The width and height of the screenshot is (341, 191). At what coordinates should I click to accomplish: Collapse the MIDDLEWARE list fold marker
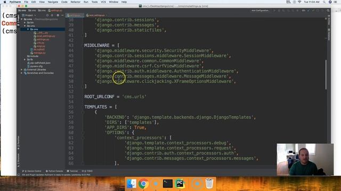click(x=83, y=45)
